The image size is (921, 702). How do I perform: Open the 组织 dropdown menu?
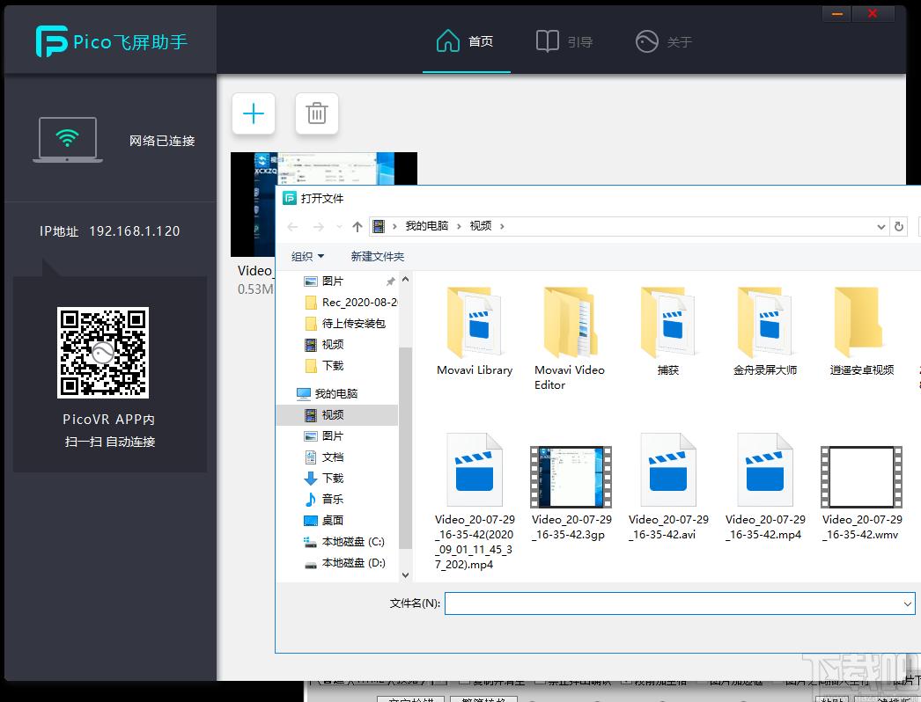[x=307, y=256]
